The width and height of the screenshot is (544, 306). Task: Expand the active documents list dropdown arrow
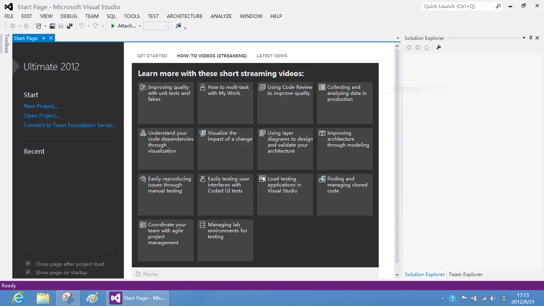click(397, 38)
